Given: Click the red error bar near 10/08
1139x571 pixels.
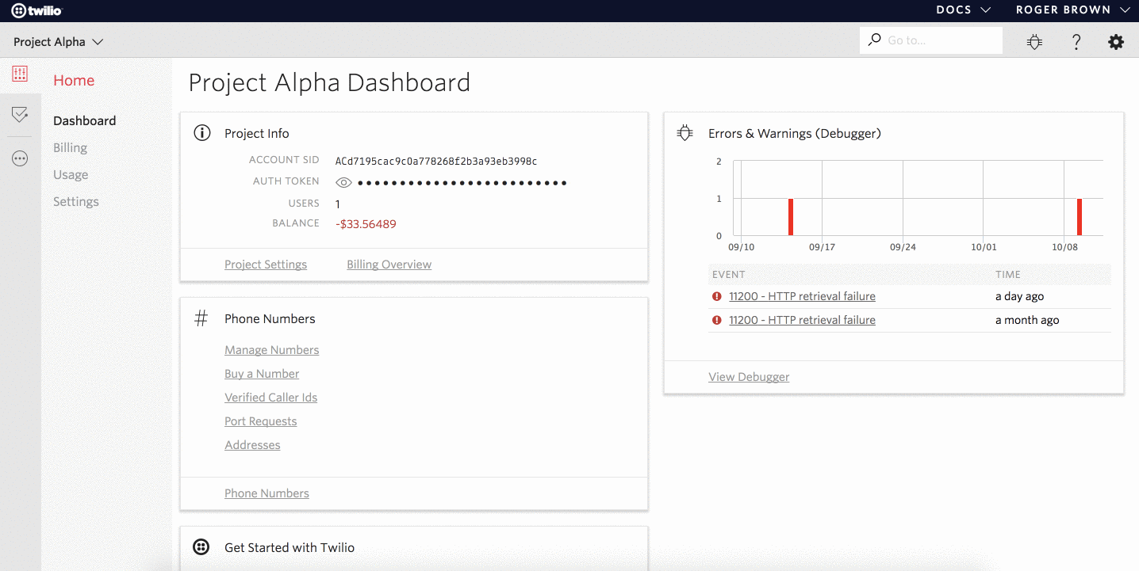Looking at the screenshot, I should [x=1080, y=217].
